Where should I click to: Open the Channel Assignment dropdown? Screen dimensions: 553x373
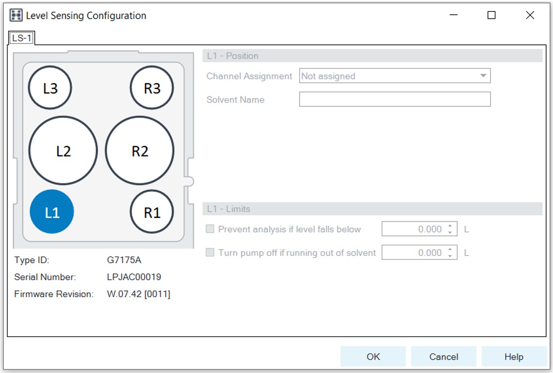[x=484, y=76]
